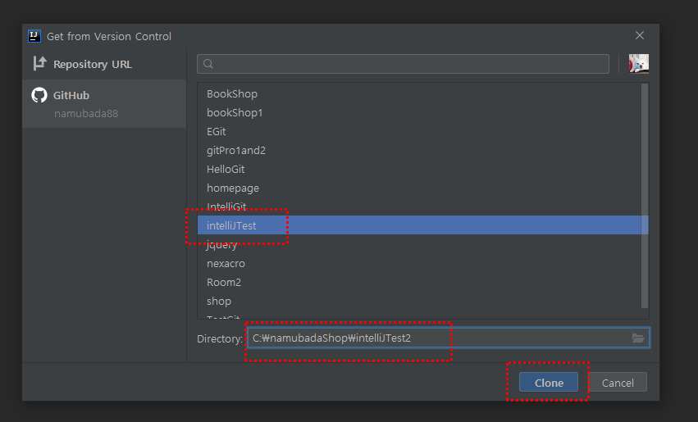698x422 pixels.
Task: Open the Repository URL section
Action: point(104,64)
